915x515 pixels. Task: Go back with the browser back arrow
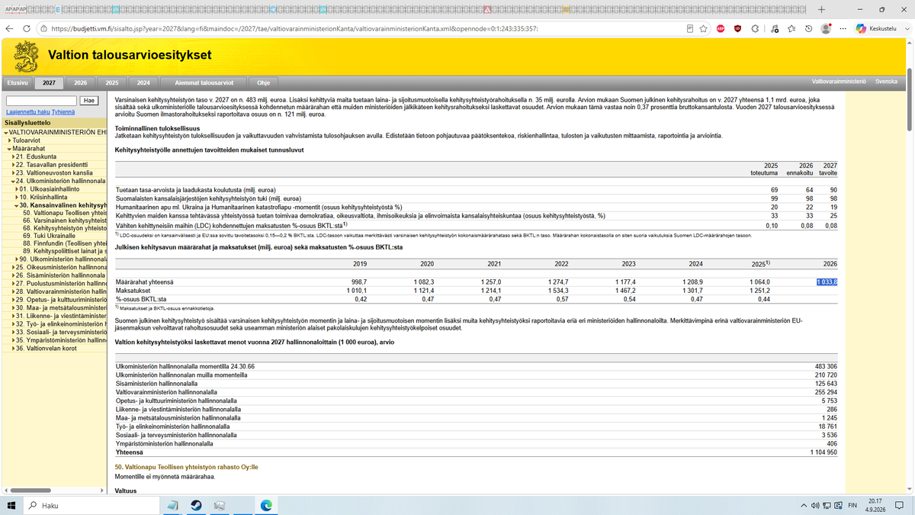coord(8,28)
